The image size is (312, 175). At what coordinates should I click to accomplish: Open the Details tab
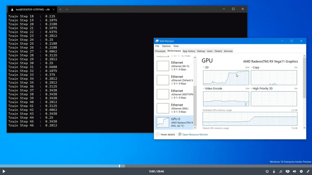(x=218, y=51)
